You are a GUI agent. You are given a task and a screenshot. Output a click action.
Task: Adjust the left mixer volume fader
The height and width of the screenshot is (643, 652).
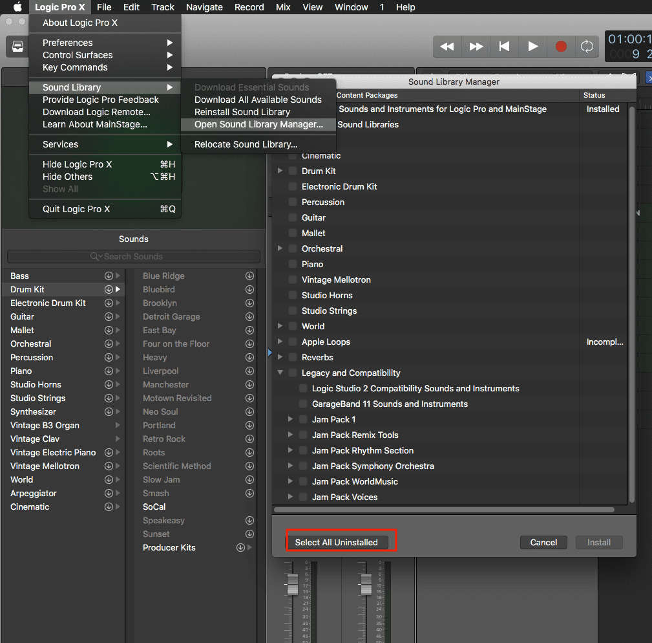[x=293, y=583]
